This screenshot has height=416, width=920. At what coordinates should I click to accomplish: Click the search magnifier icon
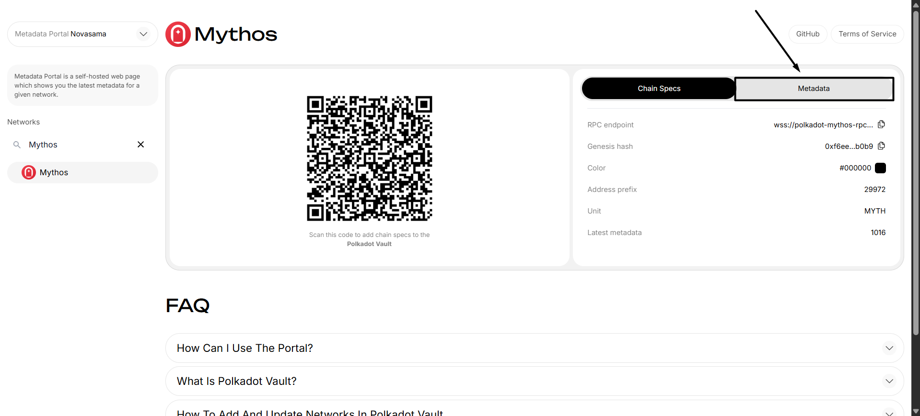pyautogui.click(x=17, y=145)
